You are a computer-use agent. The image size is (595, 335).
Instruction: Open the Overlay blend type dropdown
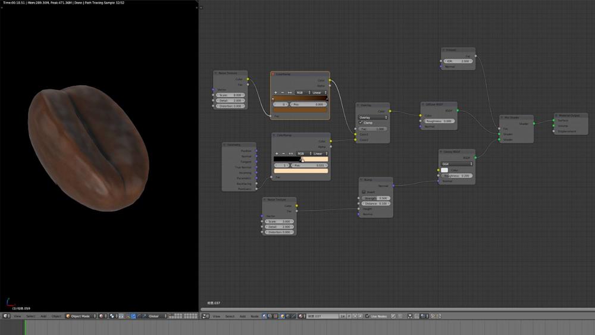coord(372,117)
